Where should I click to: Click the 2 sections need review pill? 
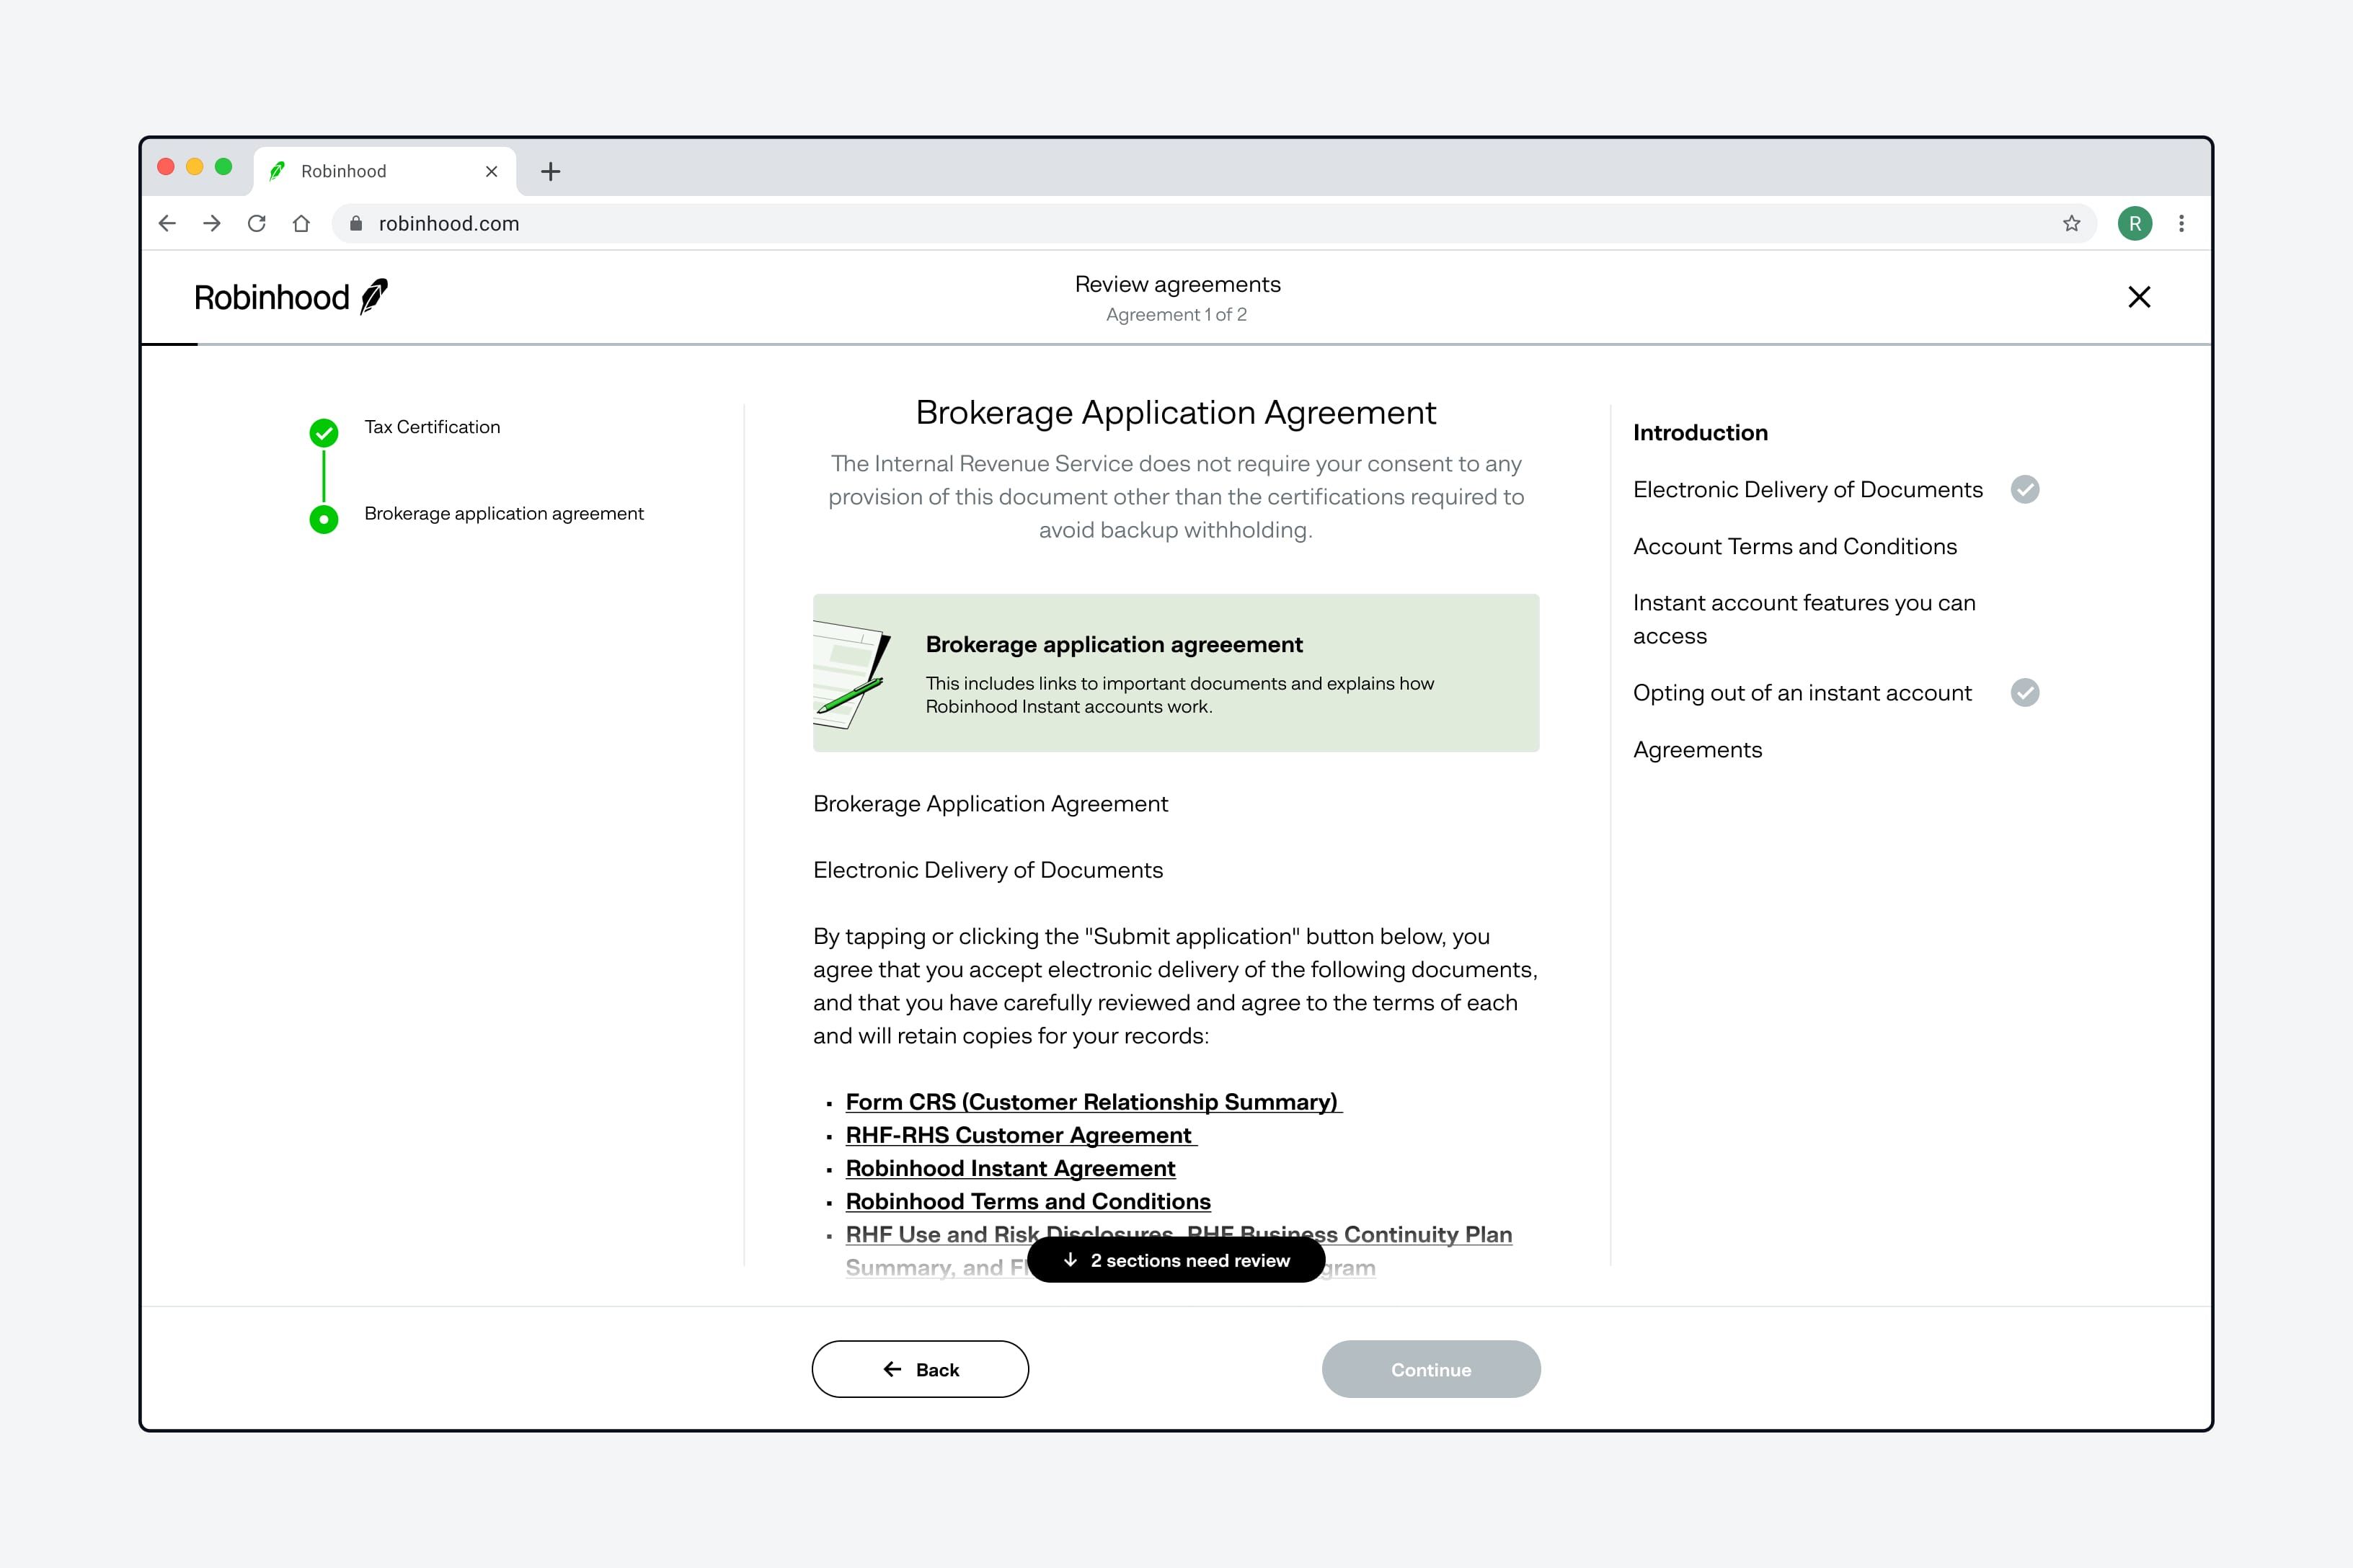click(x=1176, y=1260)
